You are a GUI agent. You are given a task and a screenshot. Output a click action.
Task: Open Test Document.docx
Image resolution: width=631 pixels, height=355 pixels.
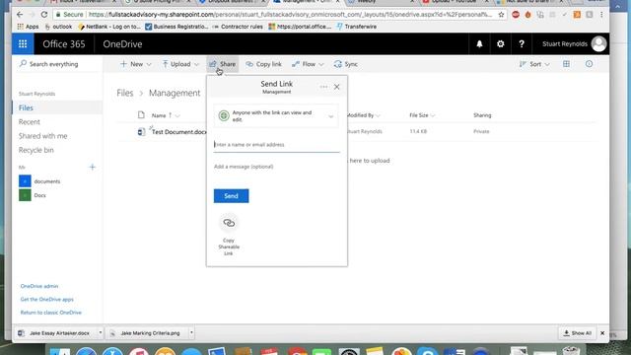tap(179, 132)
